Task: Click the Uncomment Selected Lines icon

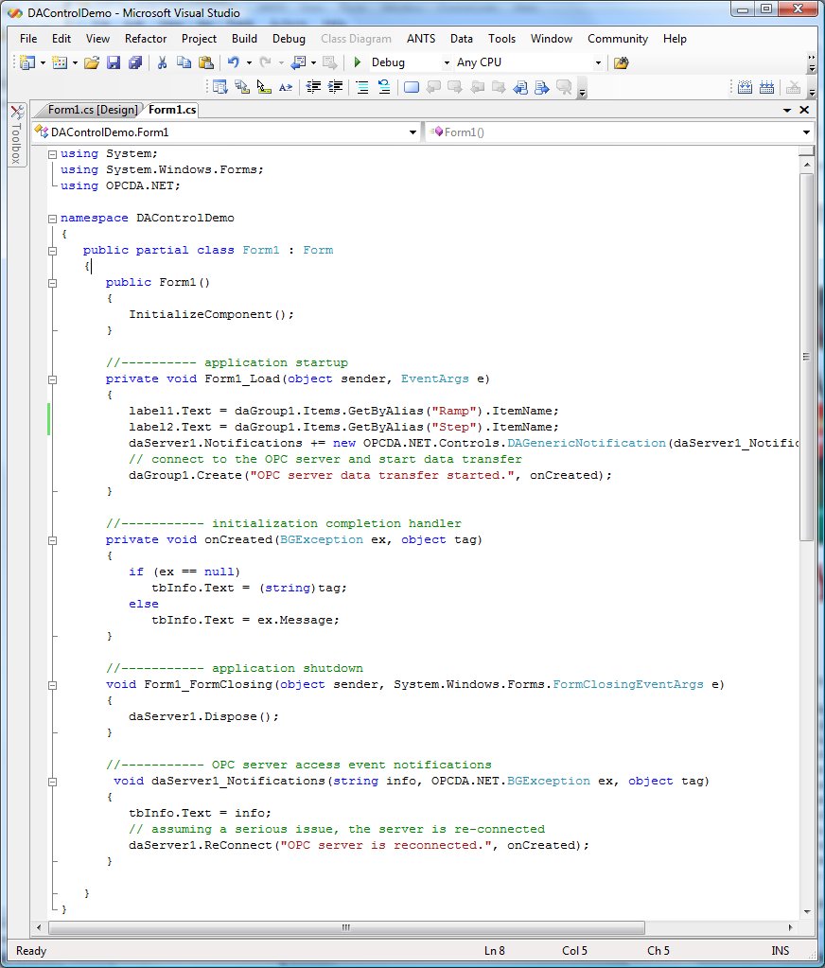Action: (x=384, y=87)
